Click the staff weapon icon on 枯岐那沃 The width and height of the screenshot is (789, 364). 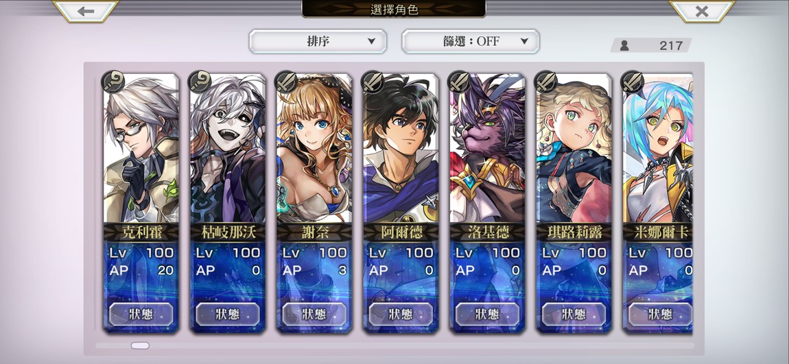pos(200,82)
